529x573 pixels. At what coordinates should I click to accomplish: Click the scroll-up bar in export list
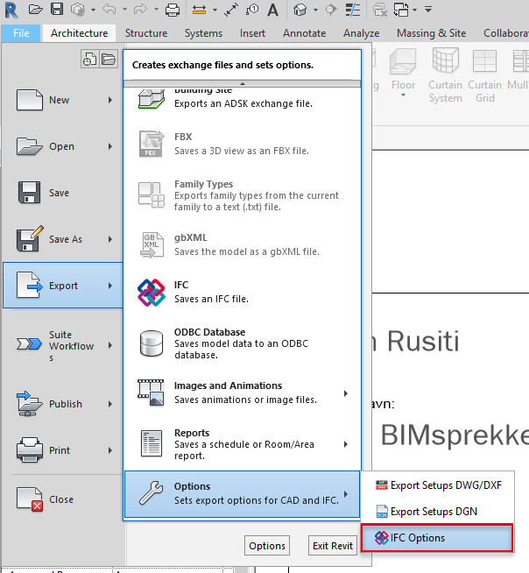click(x=243, y=84)
